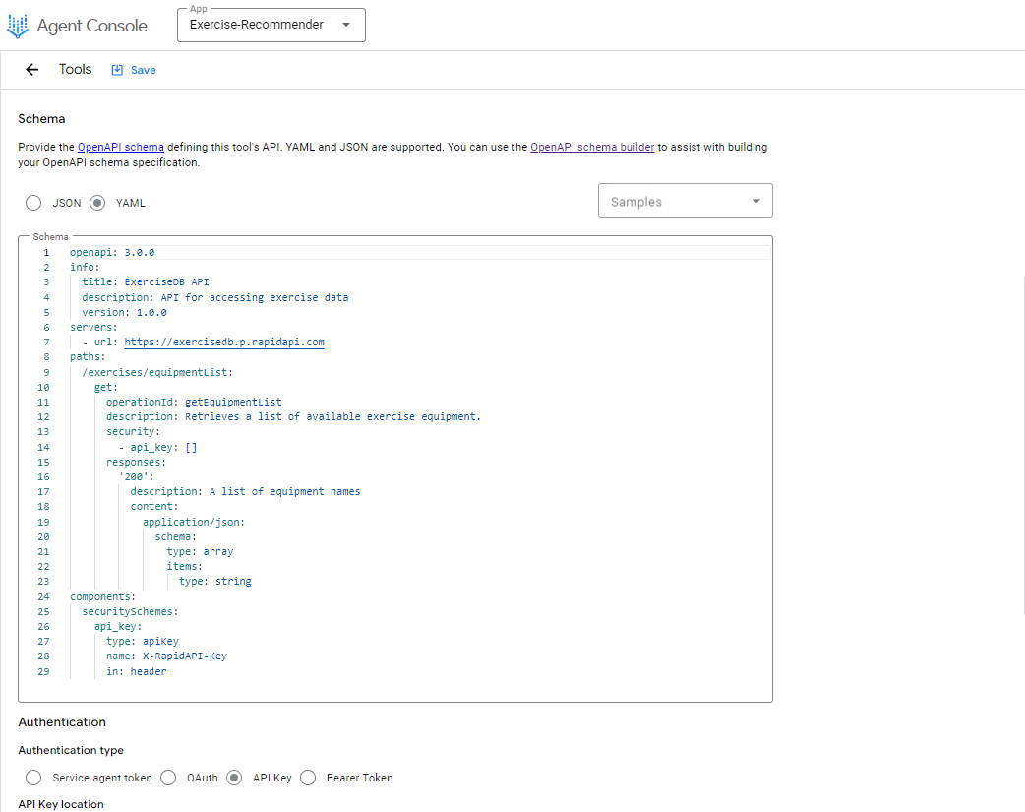The image size is (1025, 812).
Task: Click the '/exercises/equipmentList:' path line
Action: point(157,372)
